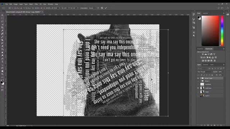The height and width of the screenshot is (129, 230).
Task: Click the rainbow hue slider
Action: pos(222,31)
